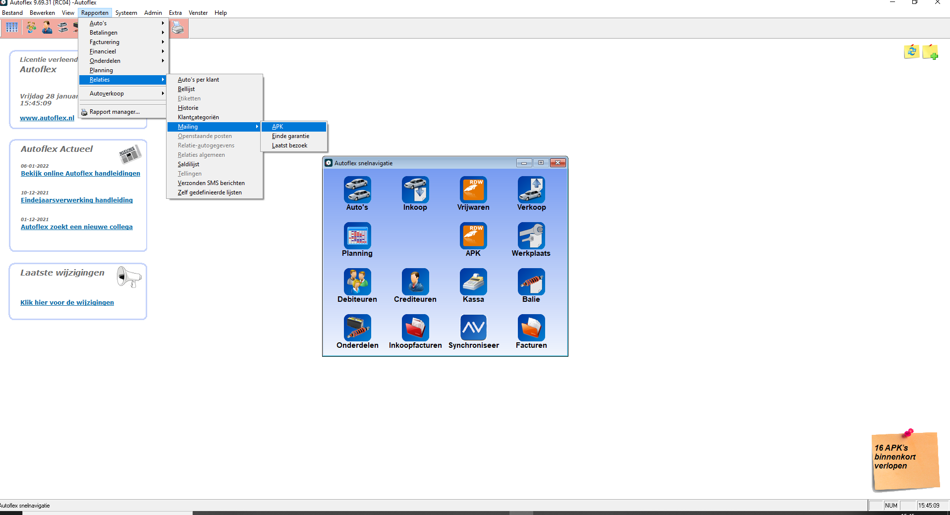Open Autoflex zoekt een nieuwe collega link
Screen dimensions: 950x515
(x=77, y=227)
